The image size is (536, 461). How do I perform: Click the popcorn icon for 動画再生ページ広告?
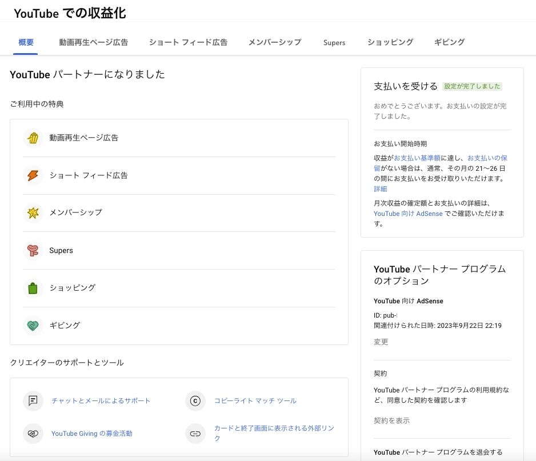coord(33,138)
